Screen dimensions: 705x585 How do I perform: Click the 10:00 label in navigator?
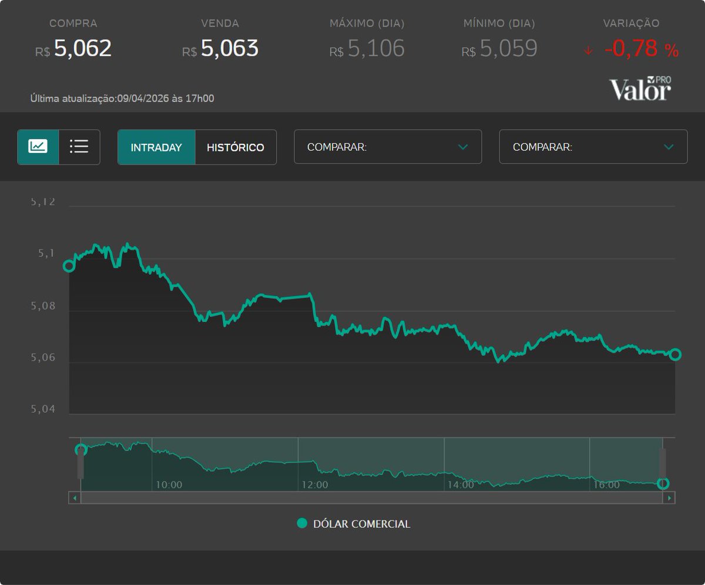[x=169, y=485]
